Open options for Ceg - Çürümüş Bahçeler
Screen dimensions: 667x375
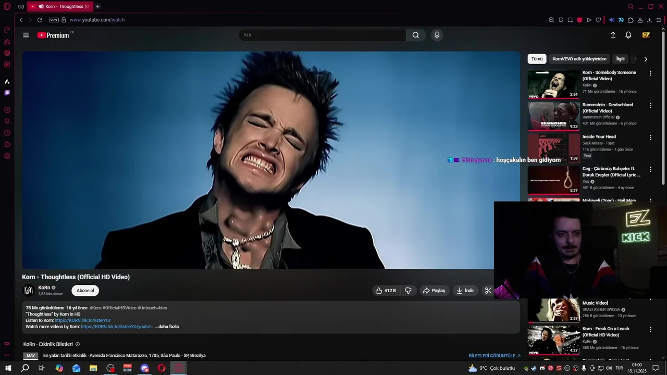650,170
